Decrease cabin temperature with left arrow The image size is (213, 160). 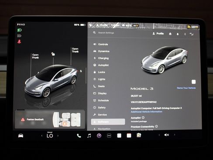pos(42,136)
